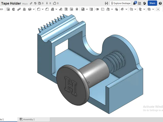
Task: Open the learning center icon beside Share
Action: point(144,3)
